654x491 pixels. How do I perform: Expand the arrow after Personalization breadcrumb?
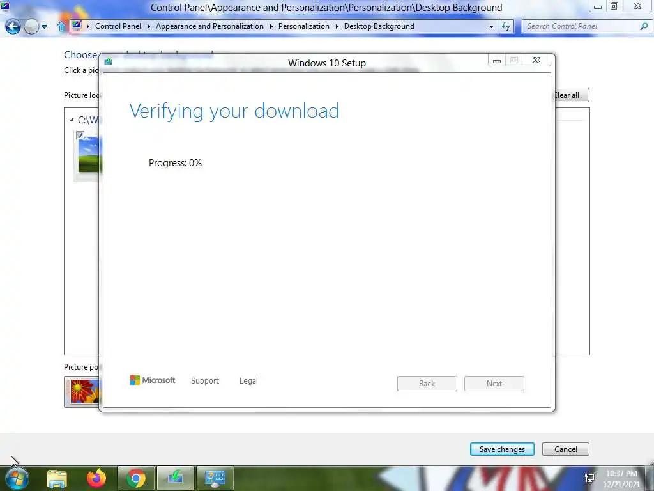[337, 26]
